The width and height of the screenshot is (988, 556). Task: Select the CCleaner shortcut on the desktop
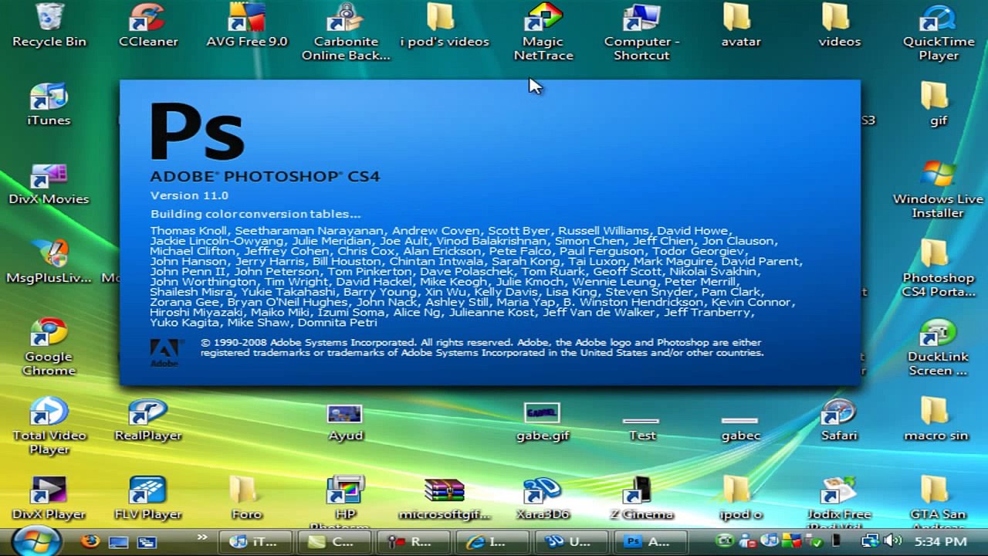(148, 25)
